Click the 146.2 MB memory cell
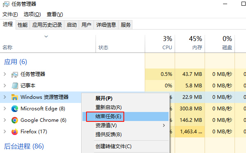 190,120
